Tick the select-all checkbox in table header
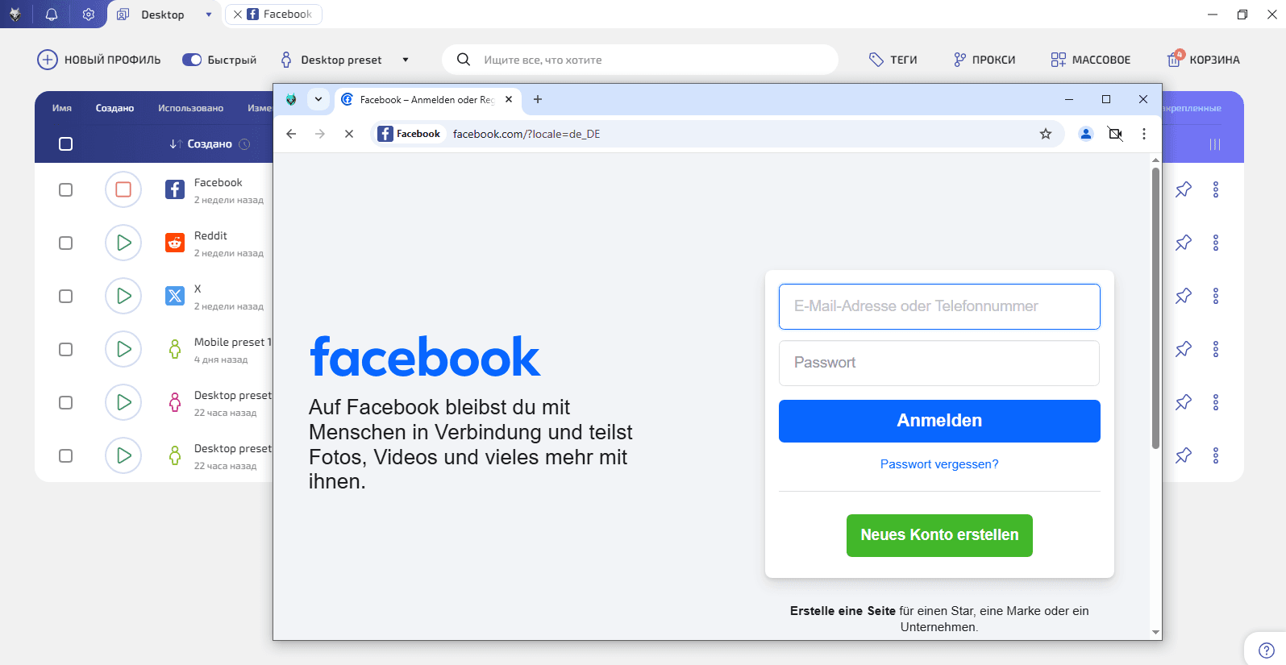 tap(66, 143)
